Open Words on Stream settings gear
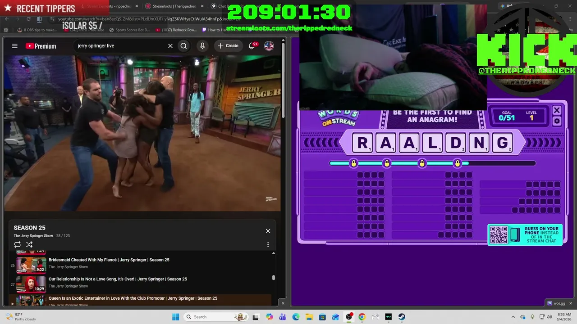Viewport: 577px width, 324px height. (x=557, y=121)
